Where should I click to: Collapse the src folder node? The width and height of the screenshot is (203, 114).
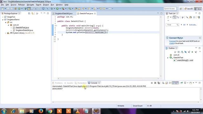6,22
